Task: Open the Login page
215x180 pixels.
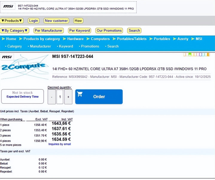Action: tap(33, 21)
